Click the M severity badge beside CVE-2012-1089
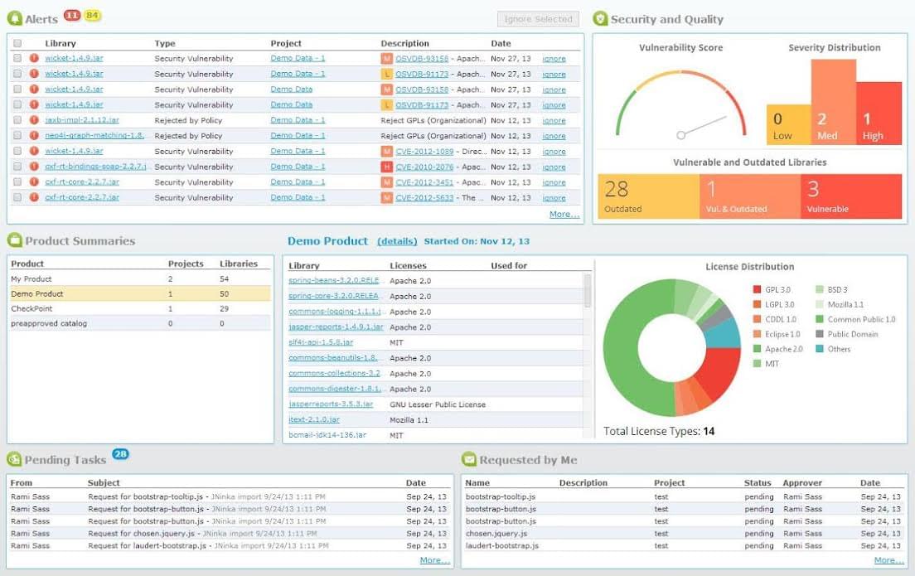The image size is (915, 576). click(x=386, y=151)
